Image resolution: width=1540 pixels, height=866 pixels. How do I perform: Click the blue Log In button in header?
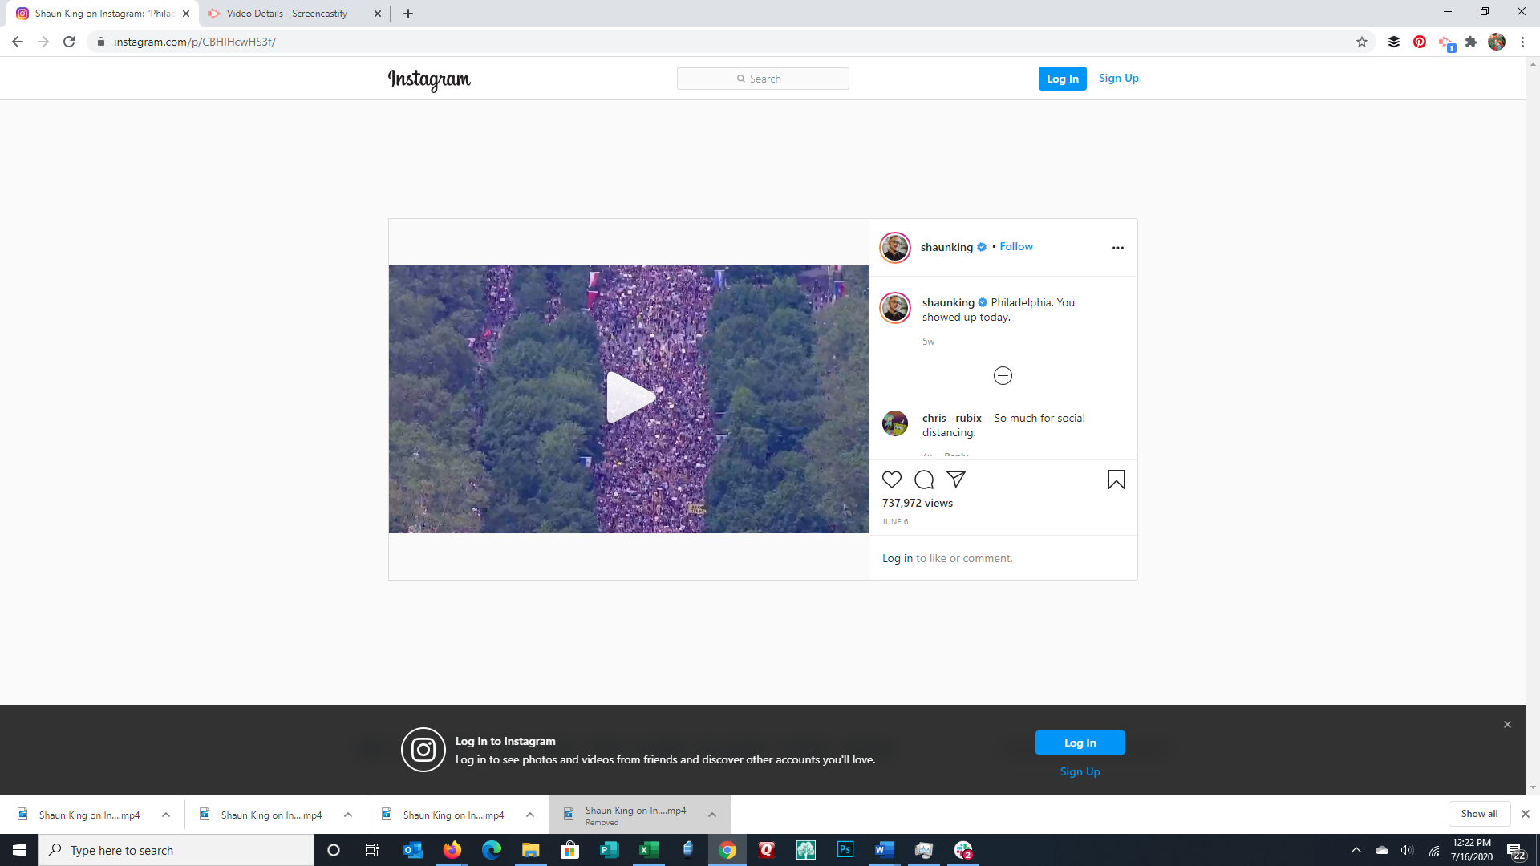point(1062,79)
